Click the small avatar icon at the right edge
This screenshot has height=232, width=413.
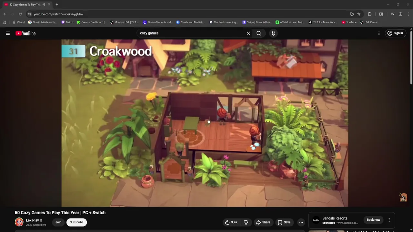(403, 197)
